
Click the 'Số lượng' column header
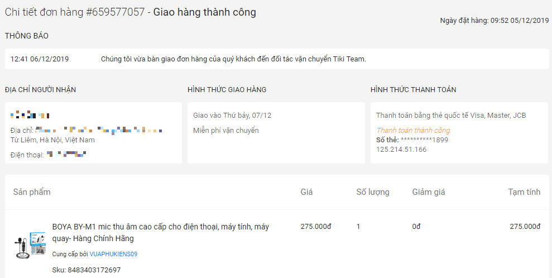(373, 192)
